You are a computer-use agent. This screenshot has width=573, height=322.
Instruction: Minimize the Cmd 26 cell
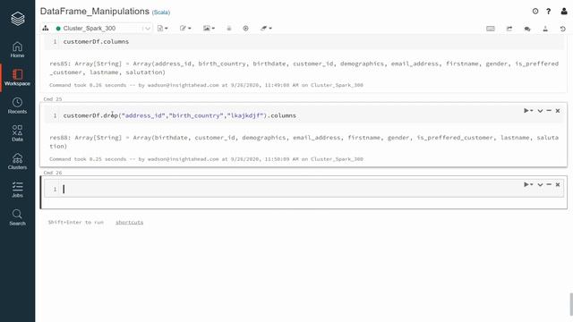pos(549,185)
